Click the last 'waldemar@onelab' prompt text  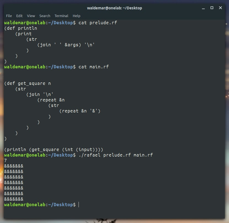25,205
